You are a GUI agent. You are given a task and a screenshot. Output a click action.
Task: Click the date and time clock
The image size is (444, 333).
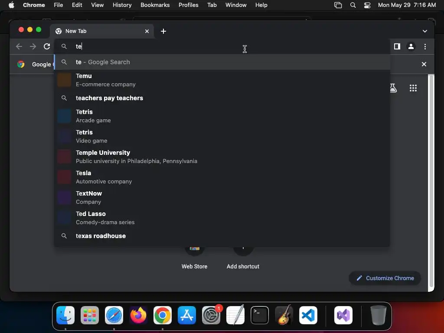407,5
